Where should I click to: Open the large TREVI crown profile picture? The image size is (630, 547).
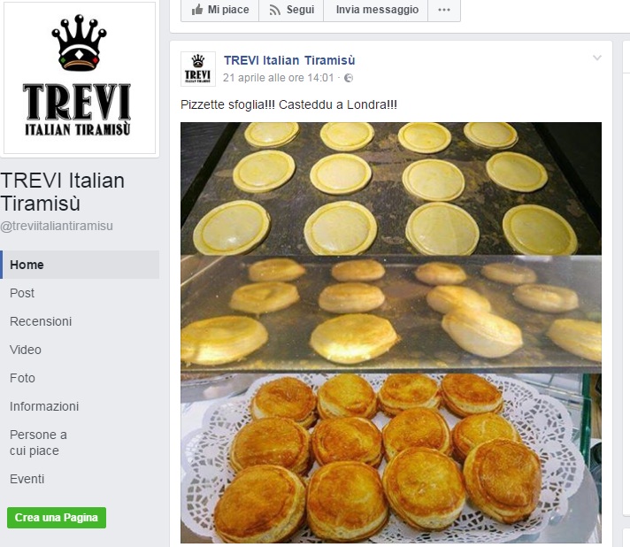pyautogui.click(x=80, y=79)
